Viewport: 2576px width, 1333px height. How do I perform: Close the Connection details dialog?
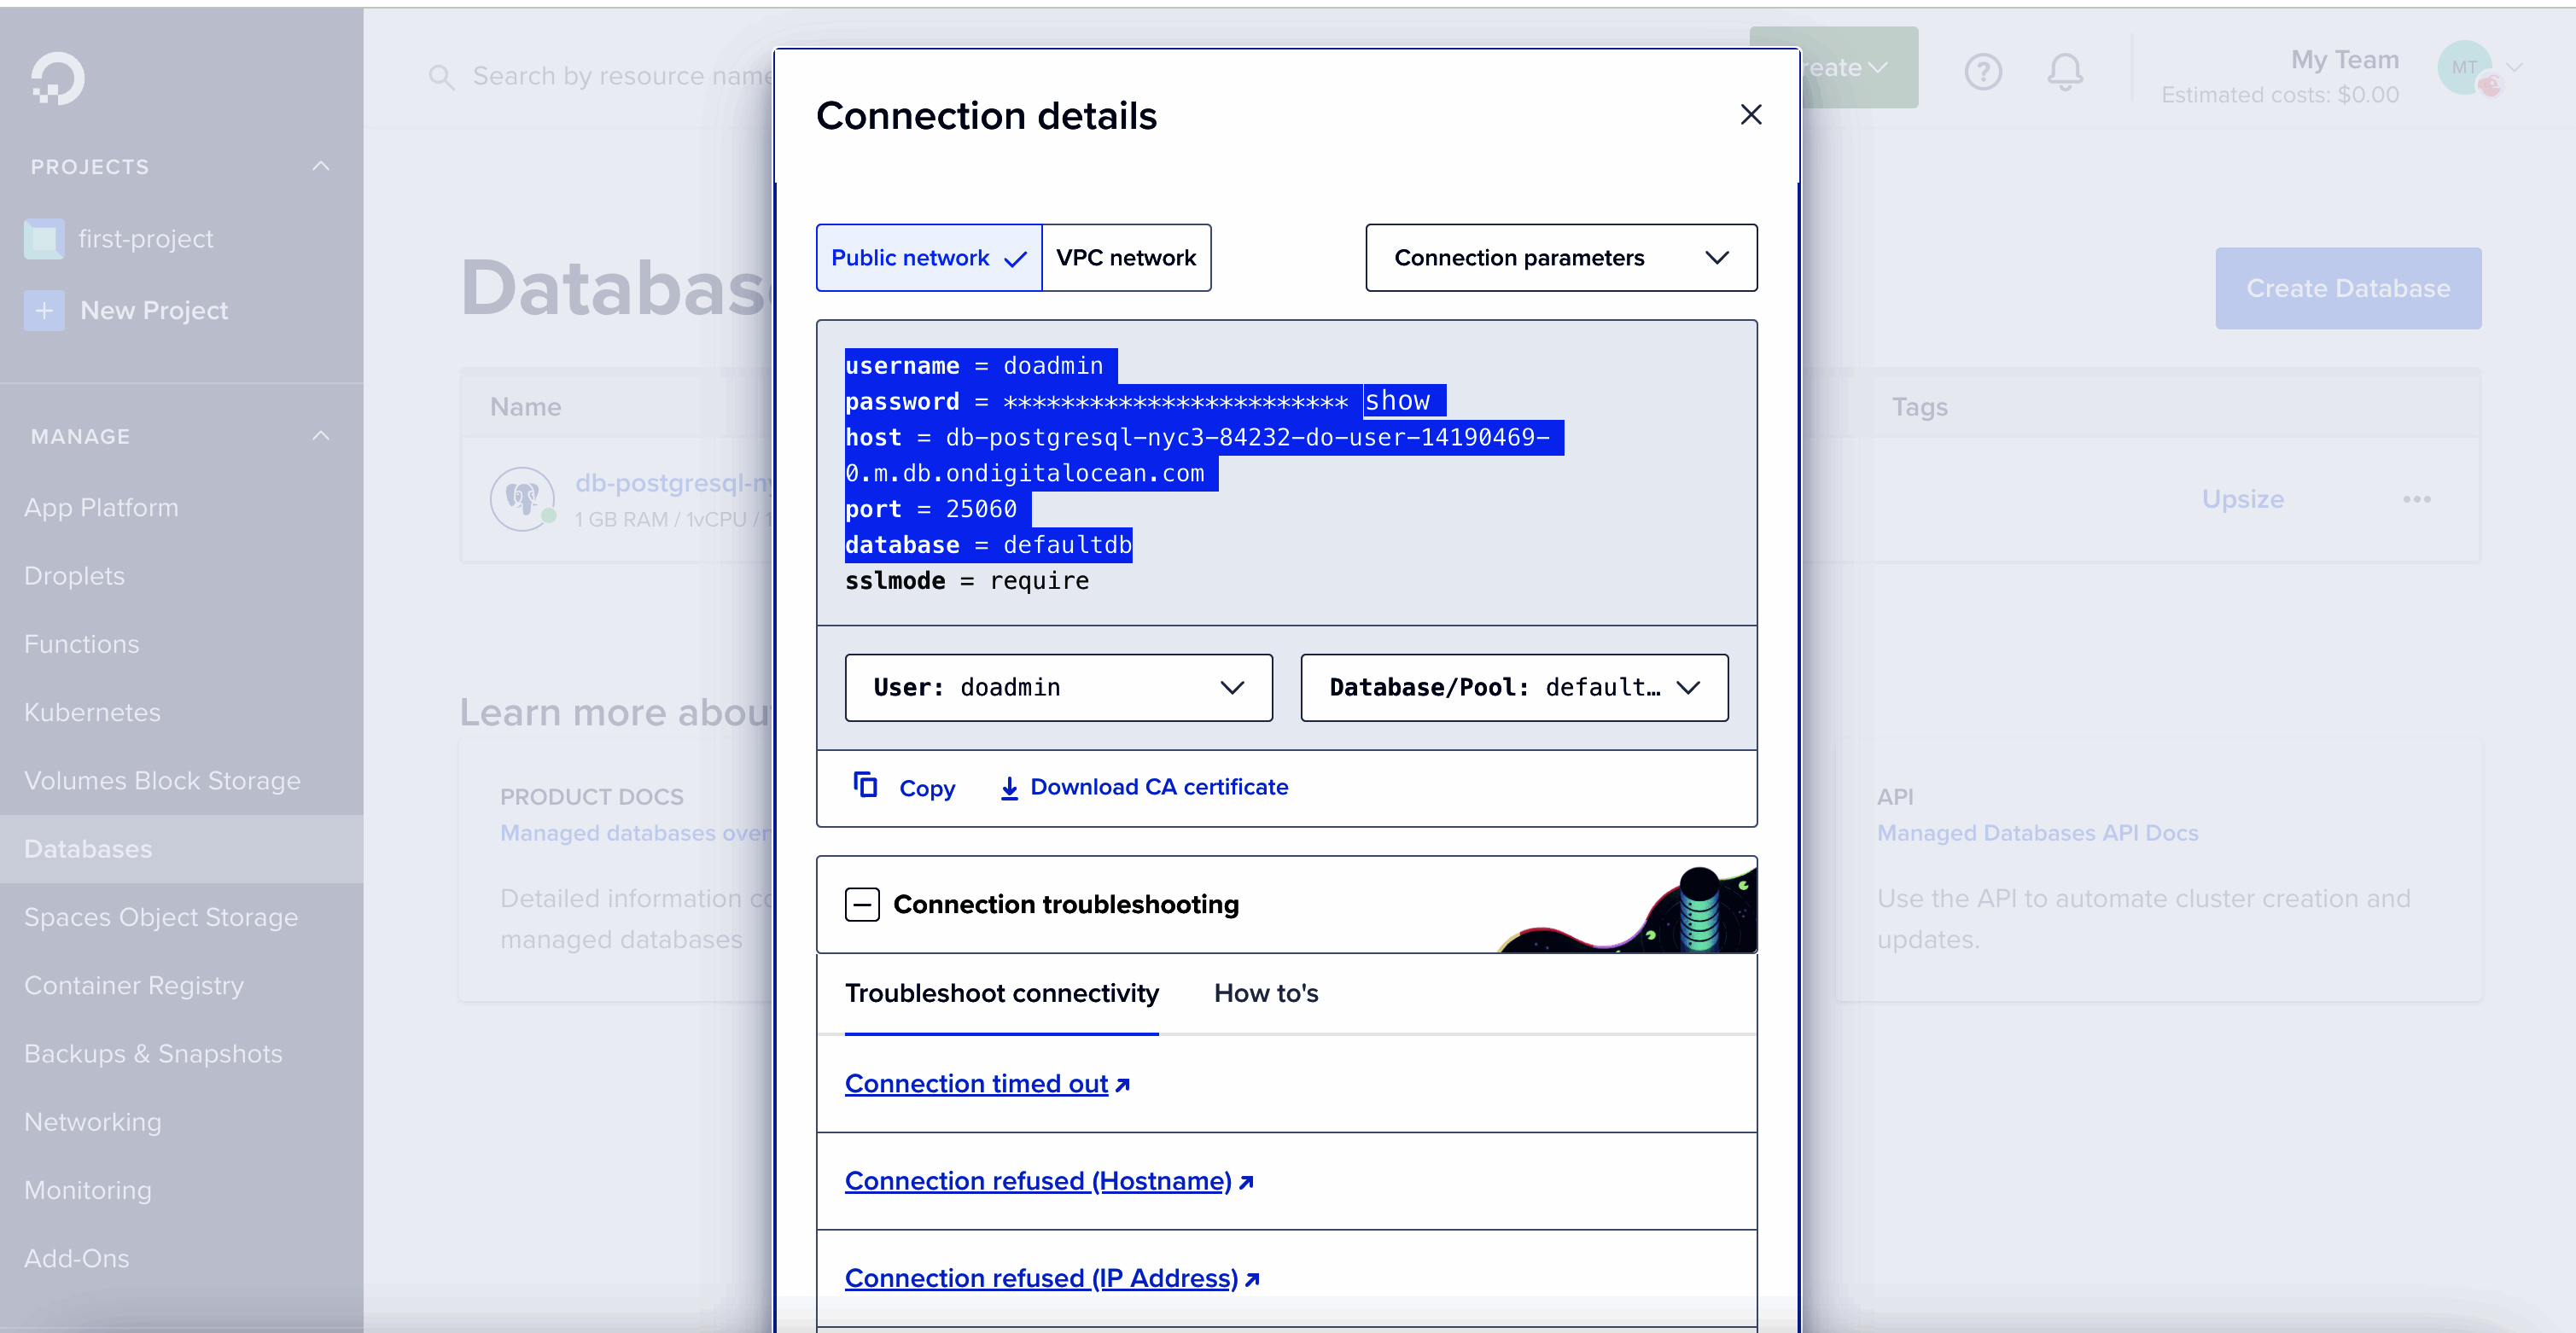(x=1750, y=115)
